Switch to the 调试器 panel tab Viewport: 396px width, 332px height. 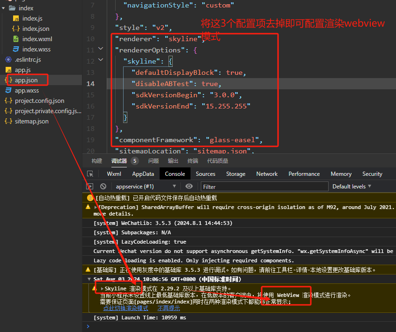coord(119,161)
